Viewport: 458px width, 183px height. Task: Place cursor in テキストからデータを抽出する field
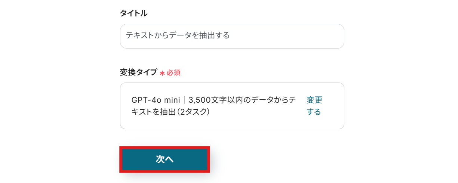pyautogui.click(x=232, y=36)
